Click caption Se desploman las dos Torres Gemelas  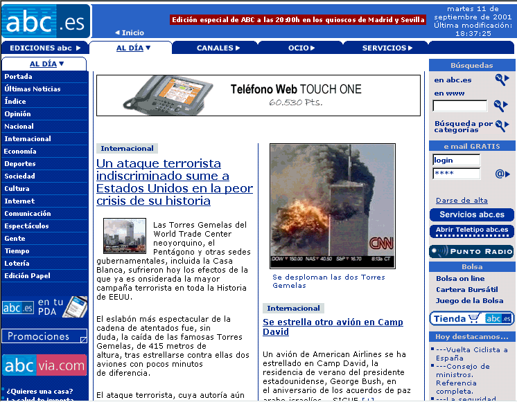pyautogui.click(x=328, y=281)
